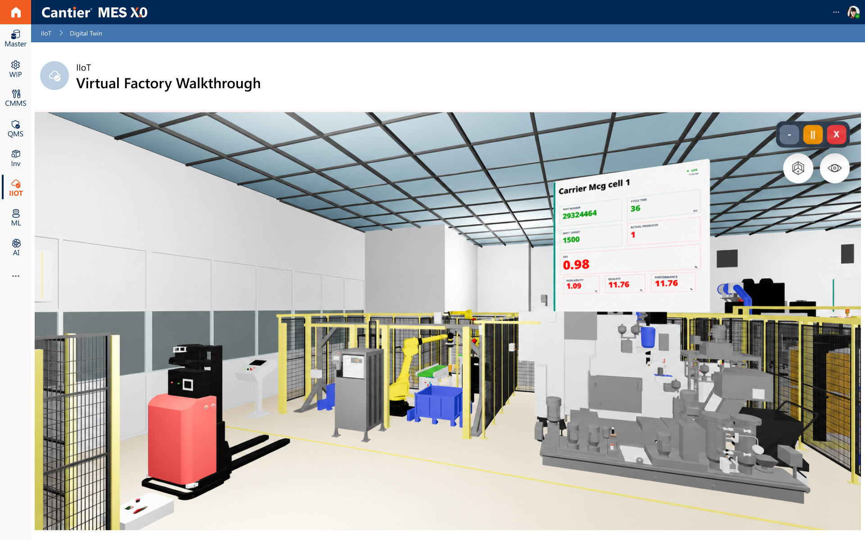Click the Digital Twin breadcrumb
The width and height of the screenshot is (865, 540).
[x=86, y=33]
